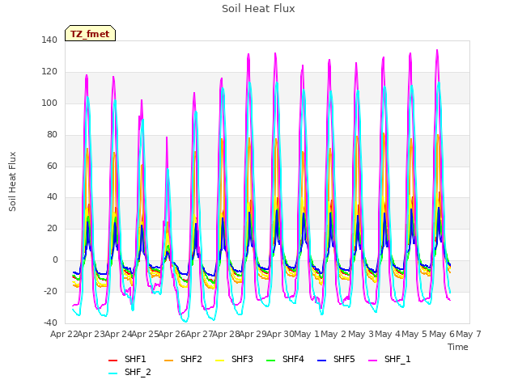Click the Apr 28 x-axis date label
The height and width of the screenshot is (388, 518).
226,334
